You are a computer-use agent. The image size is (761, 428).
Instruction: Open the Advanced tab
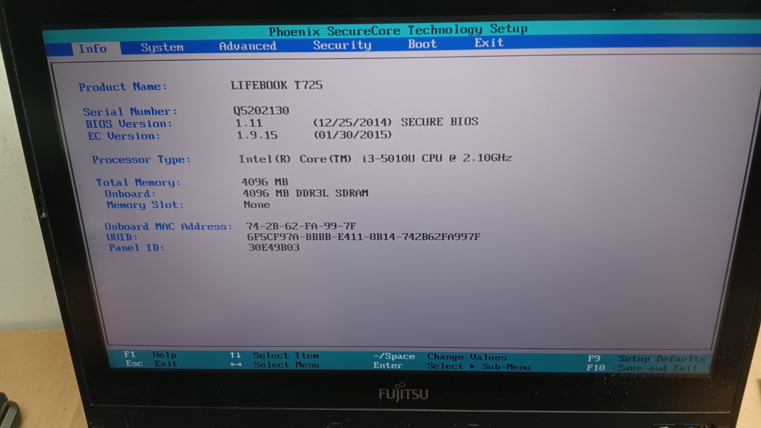click(247, 46)
